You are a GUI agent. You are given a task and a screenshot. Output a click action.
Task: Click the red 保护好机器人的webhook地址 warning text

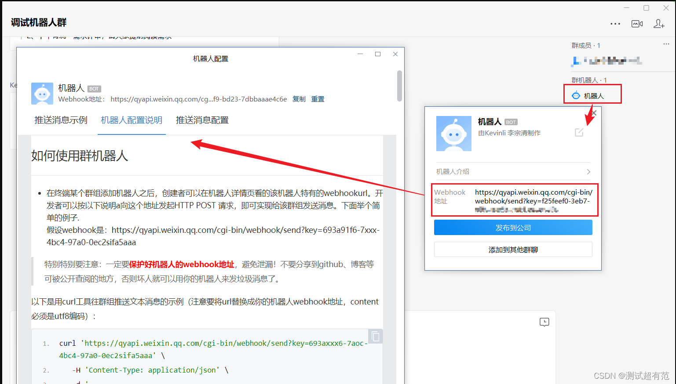tap(182, 264)
